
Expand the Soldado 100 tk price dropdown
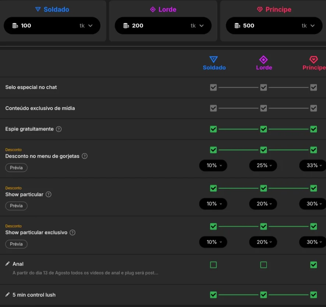90,26
